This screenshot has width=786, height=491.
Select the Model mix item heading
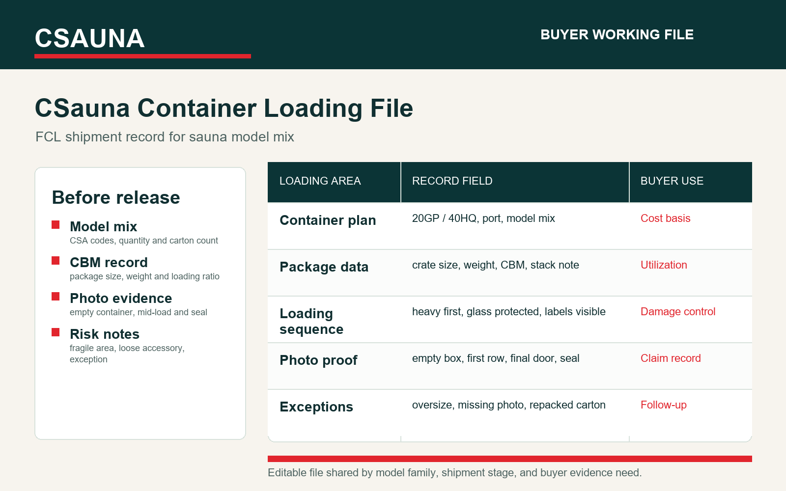tap(104, 226)
